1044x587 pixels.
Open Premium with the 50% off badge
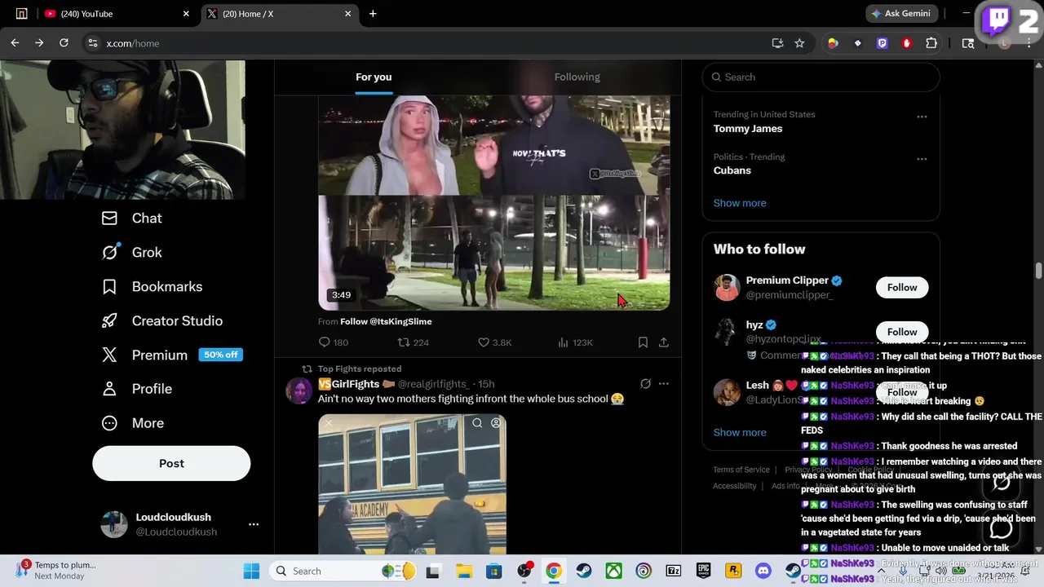point(171,355)
